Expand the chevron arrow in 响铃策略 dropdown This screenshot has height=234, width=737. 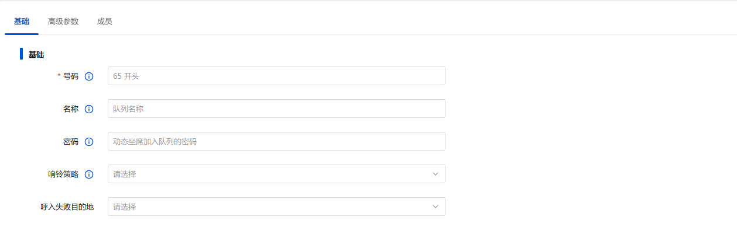(436, 174)
